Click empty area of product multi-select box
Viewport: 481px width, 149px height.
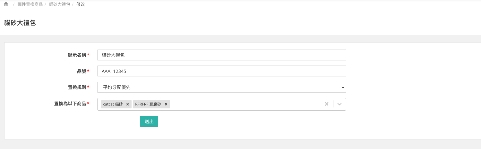[244, 104]
